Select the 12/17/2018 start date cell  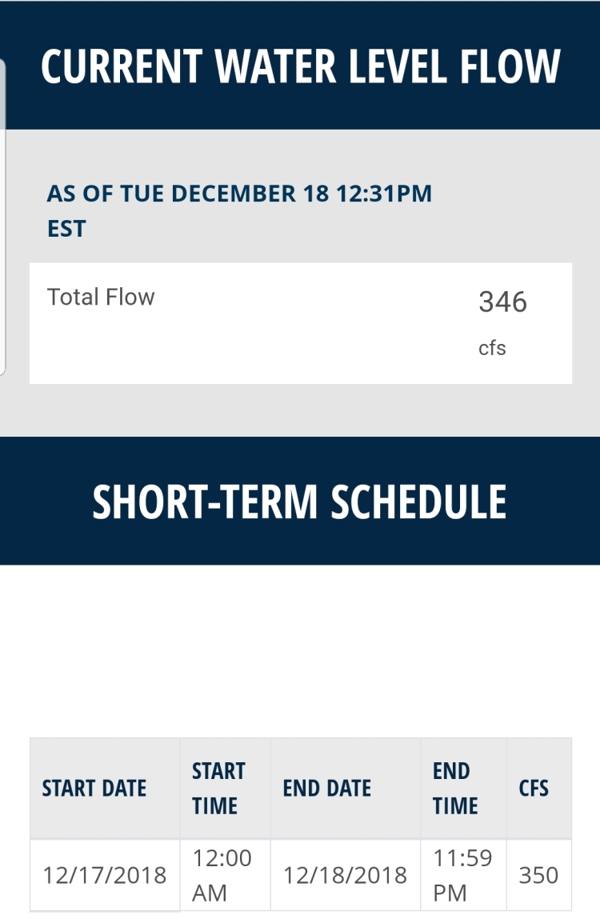pos(105,875)
